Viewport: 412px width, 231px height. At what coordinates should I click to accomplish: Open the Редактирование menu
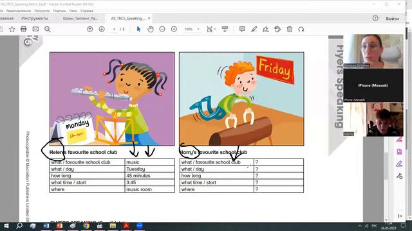[x=19, y=11]
